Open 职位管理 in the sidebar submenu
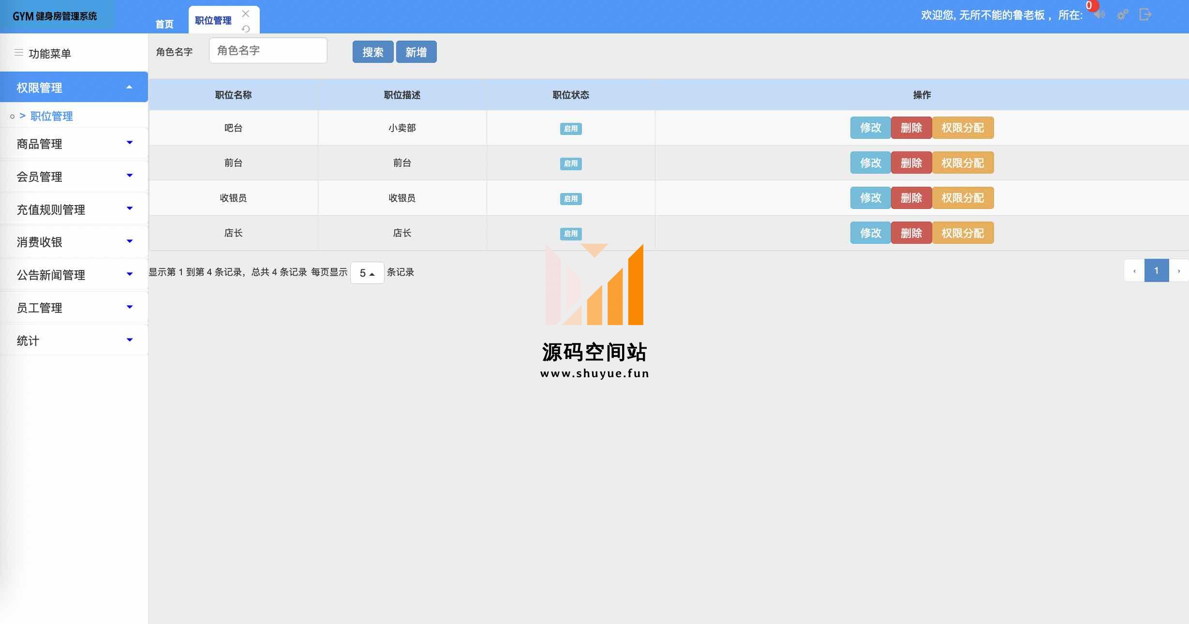 51,116
